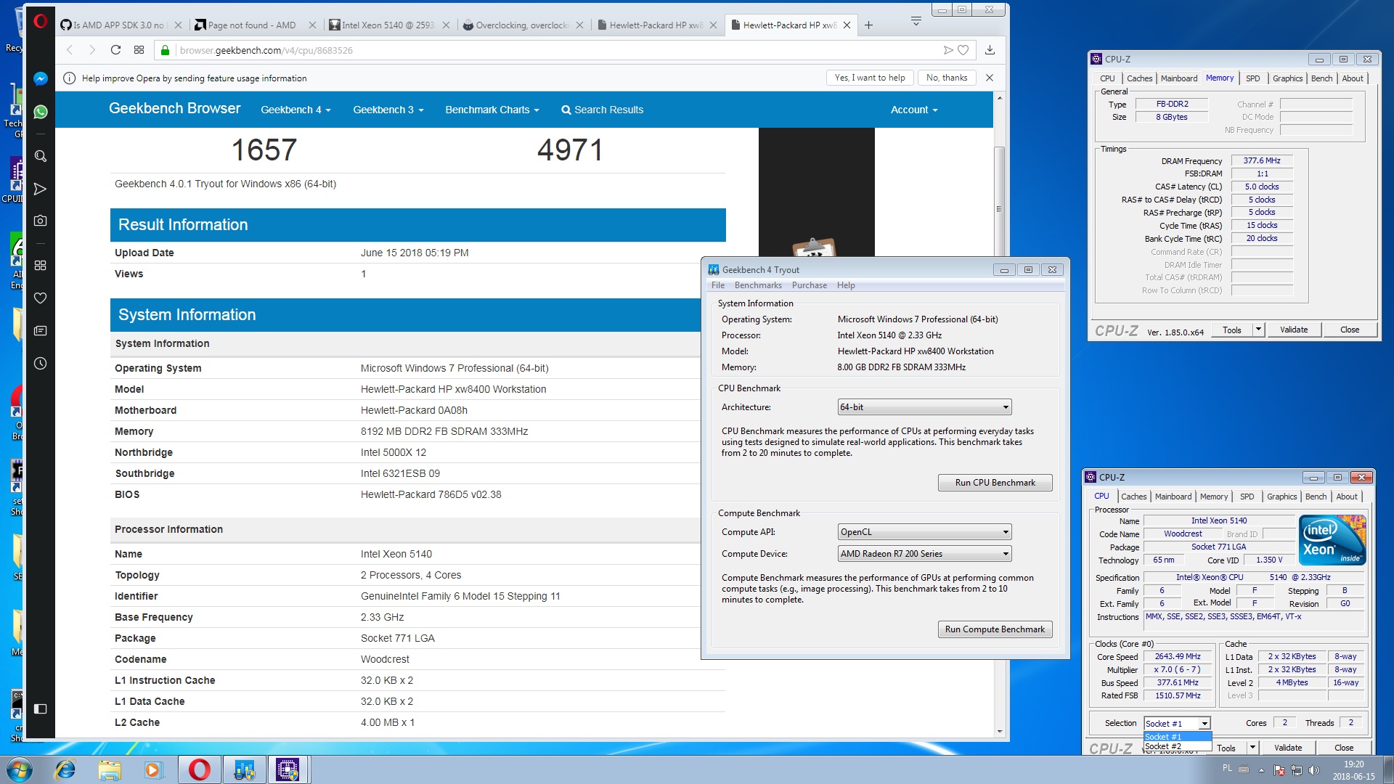Click CPU-Z taskbar icon

click(x=288, y=769)
